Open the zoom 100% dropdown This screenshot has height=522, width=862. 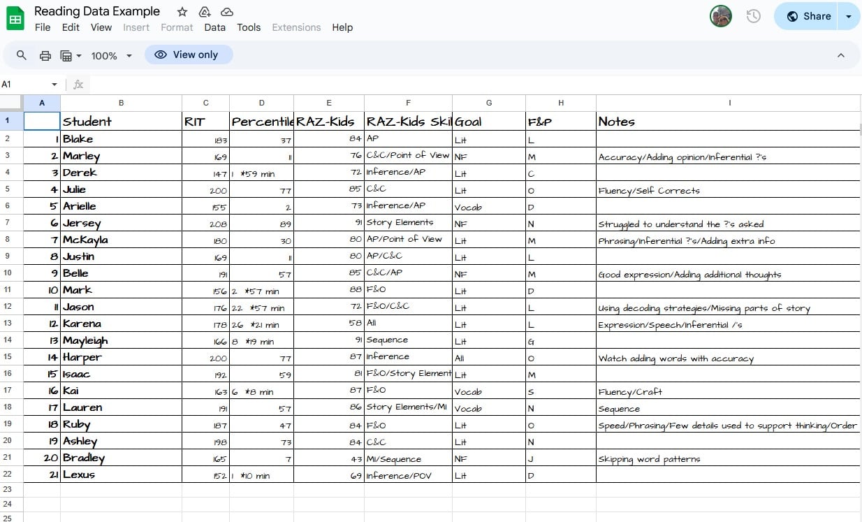coord(111,55)
